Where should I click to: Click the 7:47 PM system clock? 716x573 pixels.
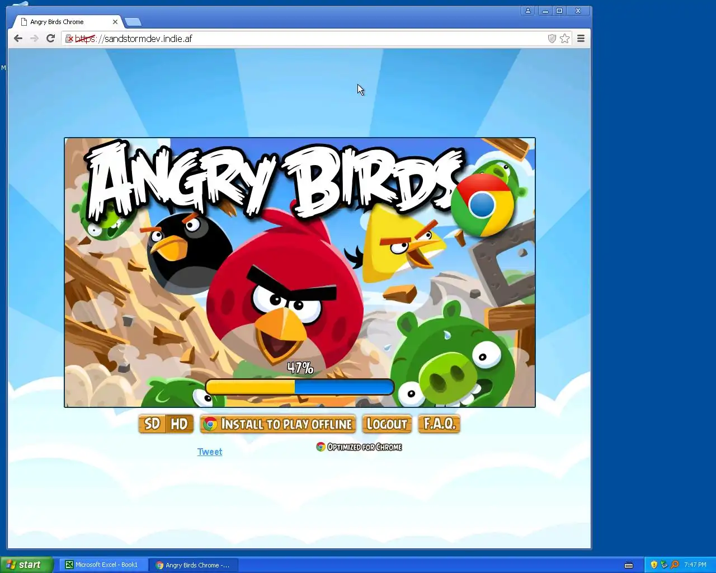(x=695, y=565)
